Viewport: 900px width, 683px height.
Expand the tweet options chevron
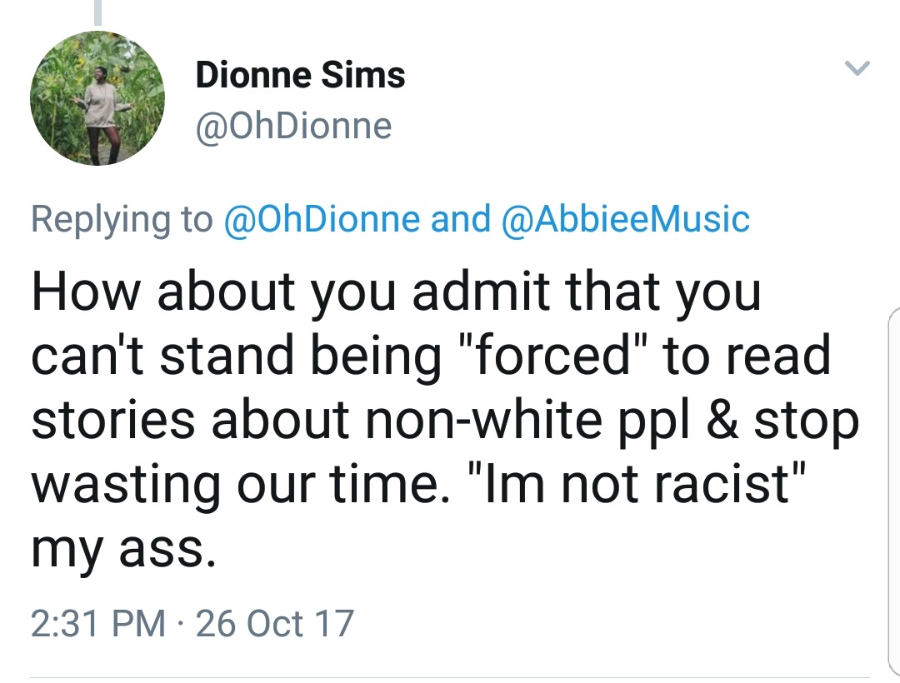857,68
